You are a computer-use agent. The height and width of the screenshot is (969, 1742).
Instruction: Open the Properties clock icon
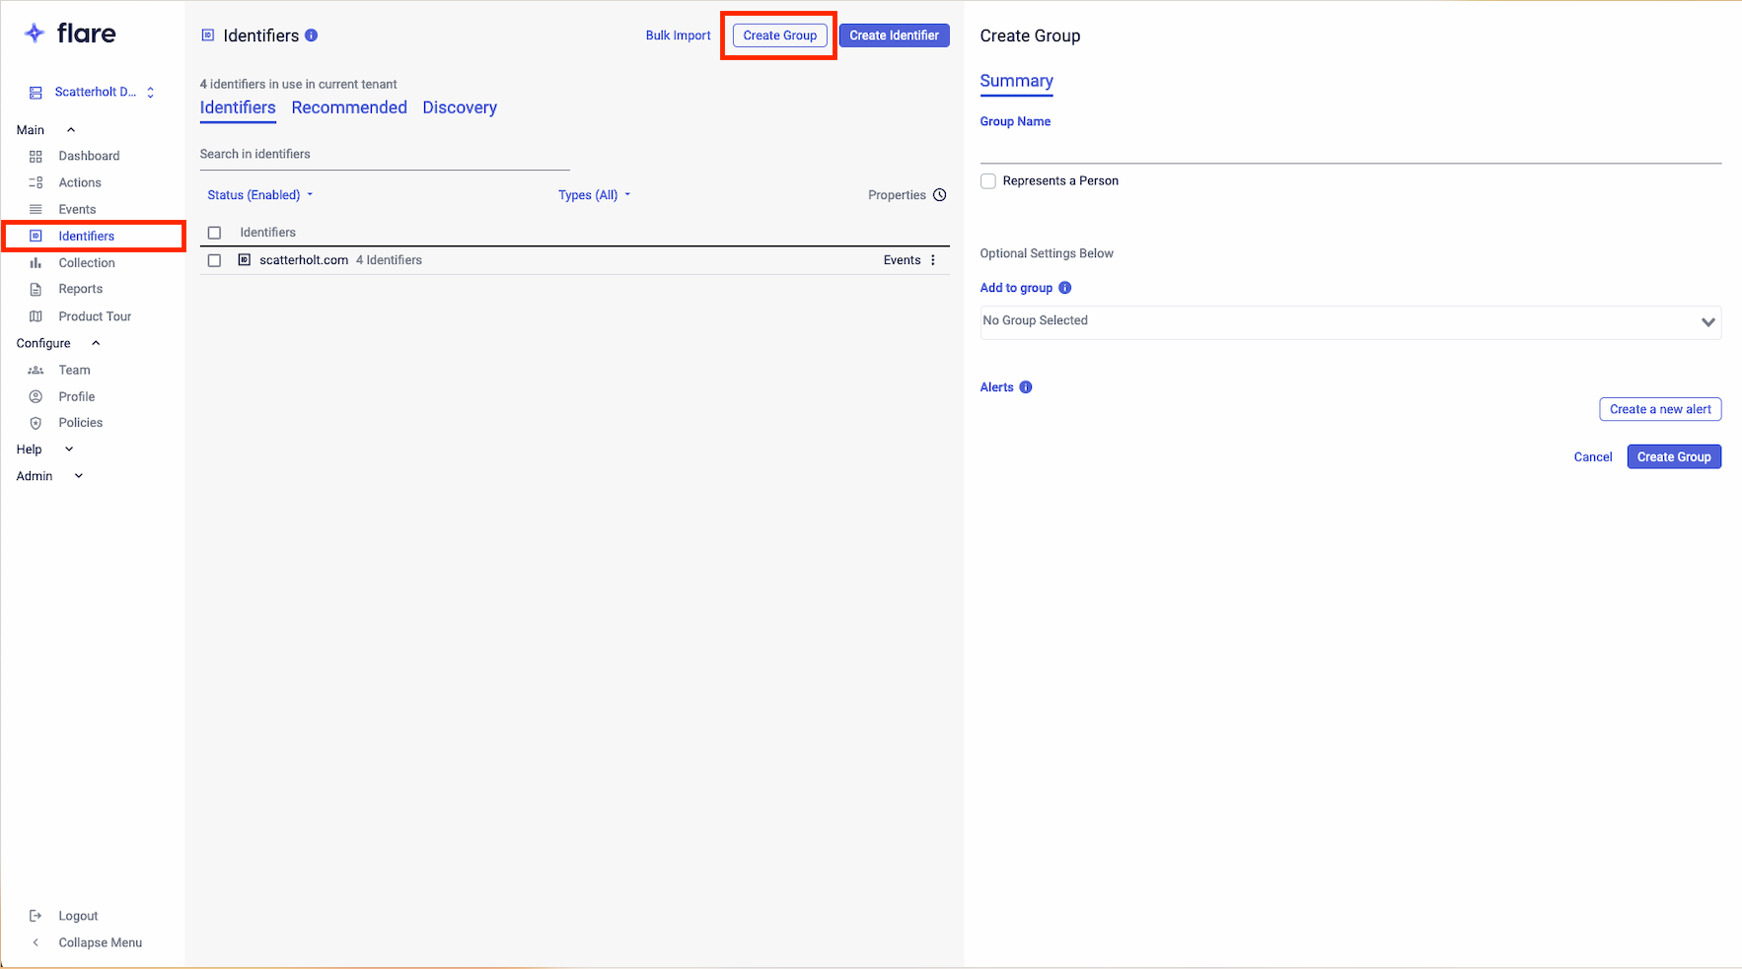pyautogui.click(x=940, y=195)
